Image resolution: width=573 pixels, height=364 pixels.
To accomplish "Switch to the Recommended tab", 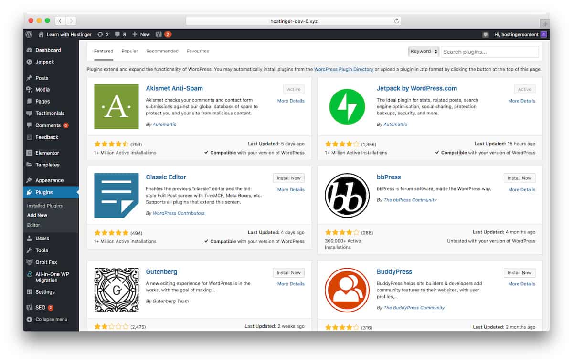I will (x=162, y=51).
